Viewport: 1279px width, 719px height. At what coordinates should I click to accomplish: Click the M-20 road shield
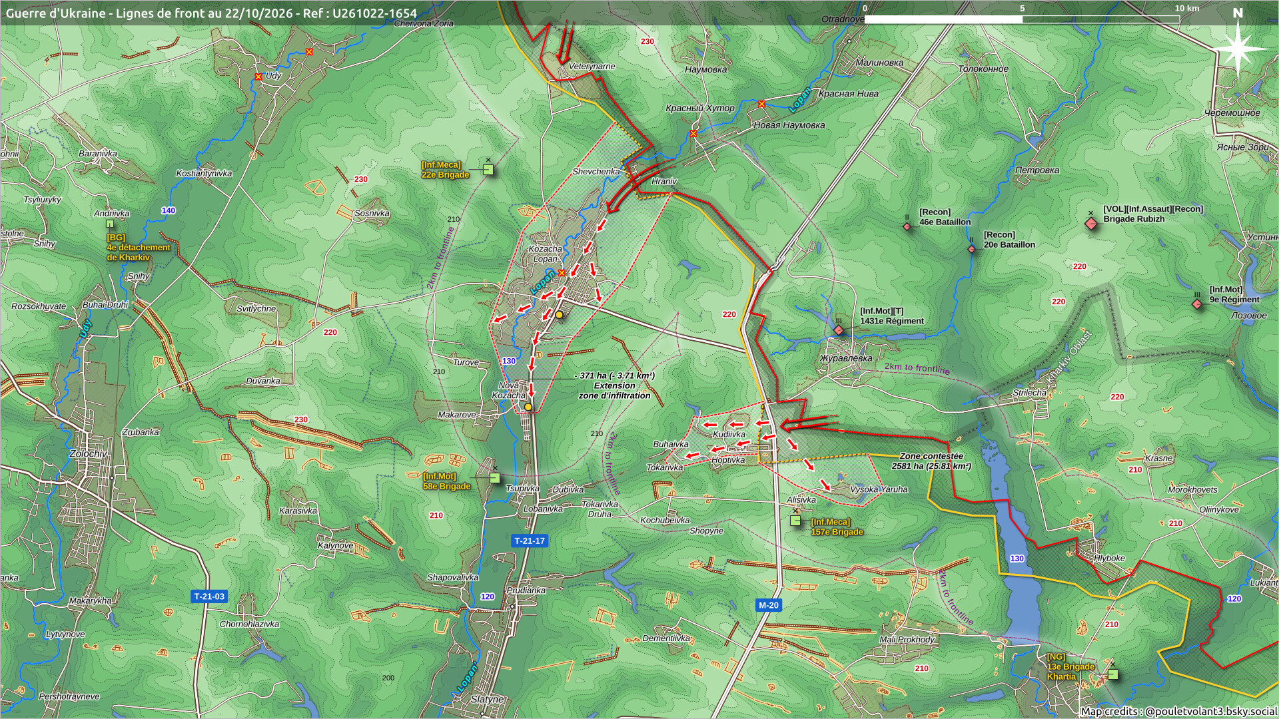tap(768, 605)
